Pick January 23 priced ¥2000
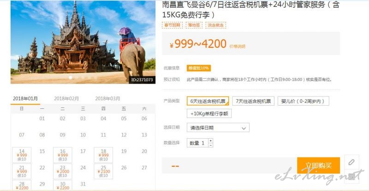Image resolution: width=369 pixels, height=191 pixels. click(63, 171)
